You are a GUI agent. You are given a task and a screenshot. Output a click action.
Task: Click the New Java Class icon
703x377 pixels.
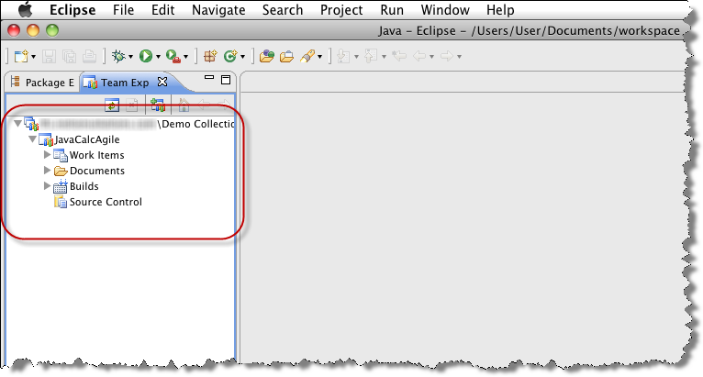click(230, 56)
